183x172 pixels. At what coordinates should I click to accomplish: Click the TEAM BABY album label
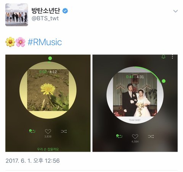click(x=135, y=120)
